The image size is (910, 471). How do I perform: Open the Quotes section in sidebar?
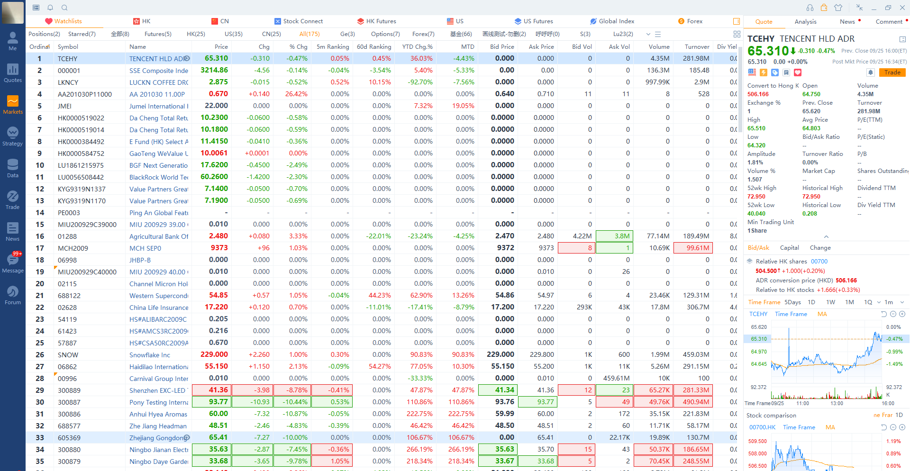pos(13,73)
